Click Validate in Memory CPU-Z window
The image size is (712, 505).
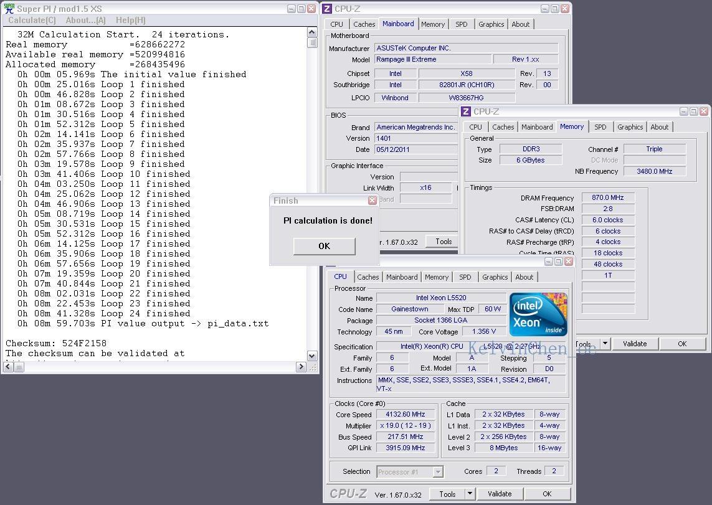[x=635, y=344]
